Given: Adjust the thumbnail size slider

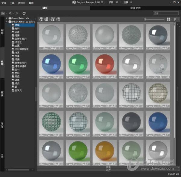Looking at the screenshot, I should 154,19.
